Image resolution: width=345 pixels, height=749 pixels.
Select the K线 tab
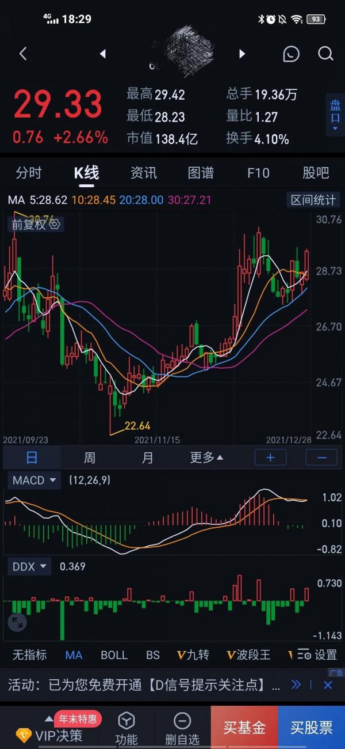click(86, 173)
